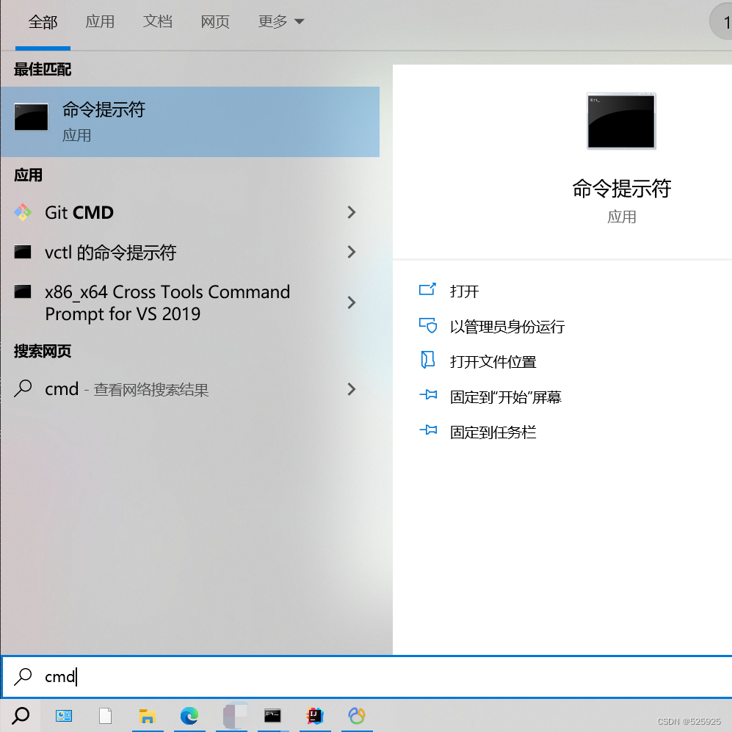Screen dimensions: 732x732
Task: Click the Git CMD colorful icon
Action: tap(23, 212)
